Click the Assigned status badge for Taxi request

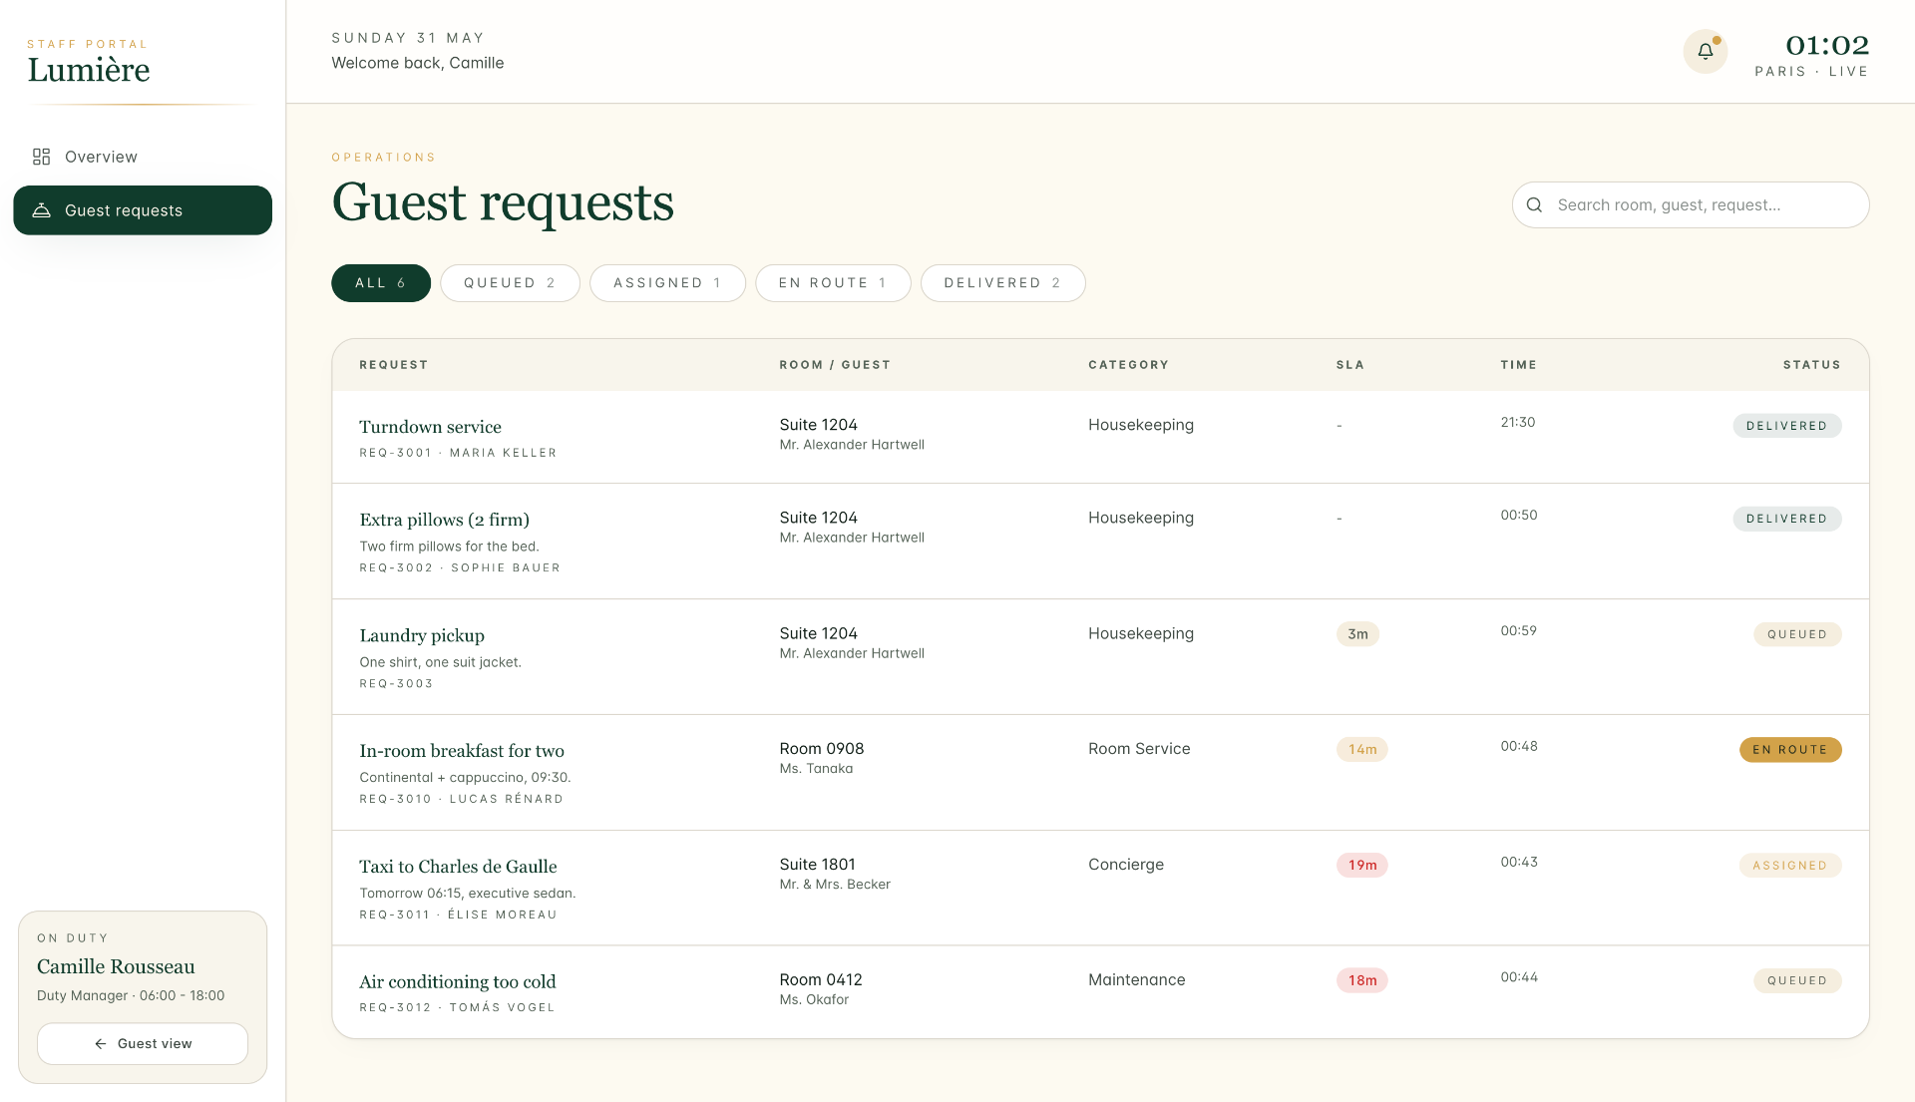tap(1790, 866)
